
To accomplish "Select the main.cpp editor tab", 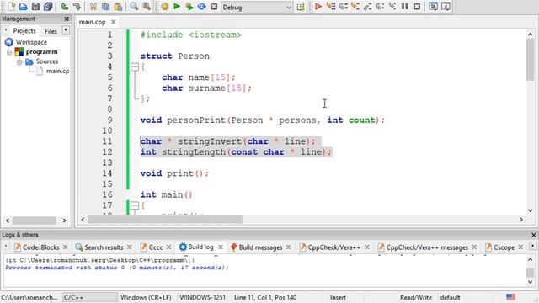I will (x=92, y=22).
